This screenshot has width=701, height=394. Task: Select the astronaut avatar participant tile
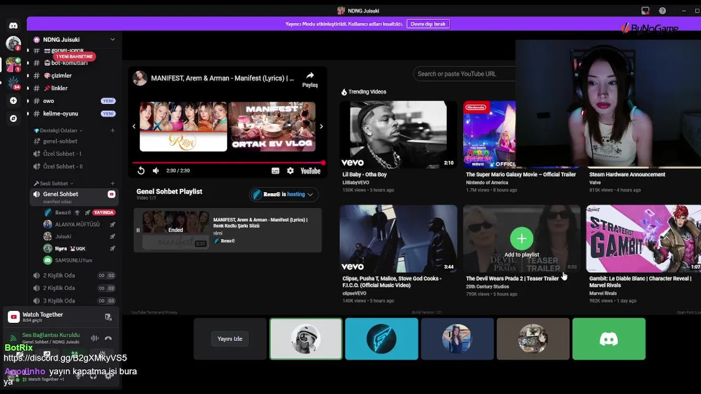click(306, 339)
